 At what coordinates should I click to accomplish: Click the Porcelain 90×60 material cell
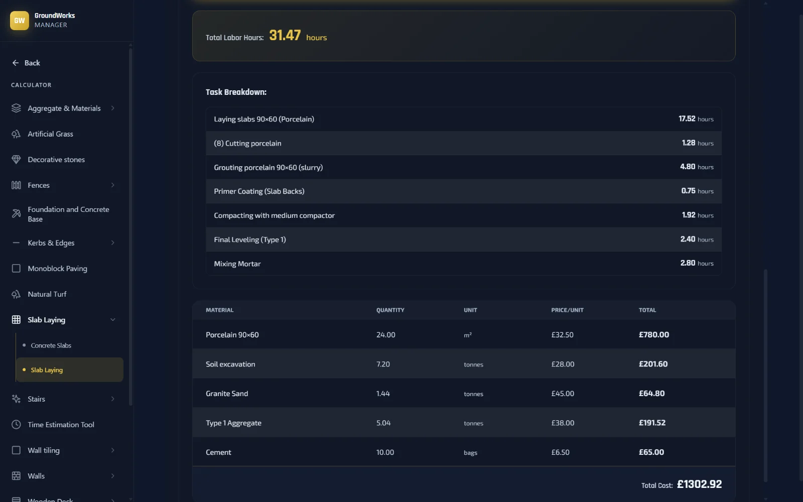point(232,335)
